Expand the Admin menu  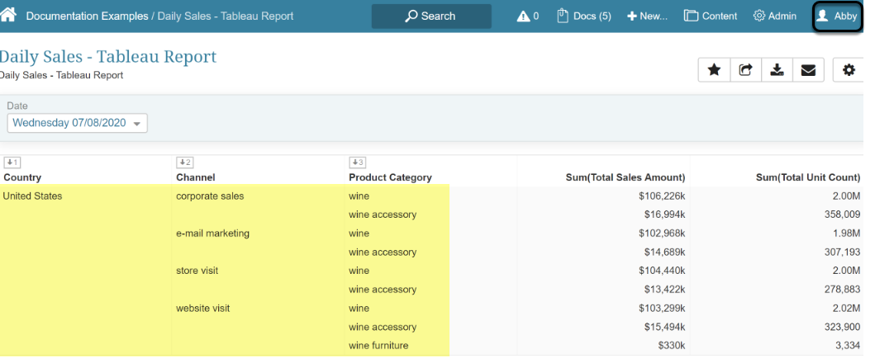(775, 16)
